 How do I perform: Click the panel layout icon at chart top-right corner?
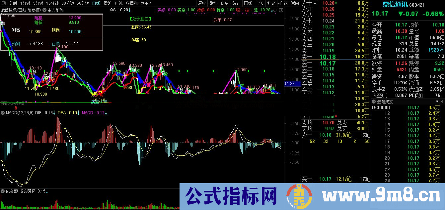(281, 10)
